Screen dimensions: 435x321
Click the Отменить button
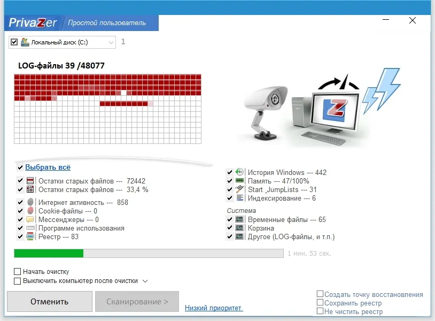pyautogui.click(x=50, y=301)
